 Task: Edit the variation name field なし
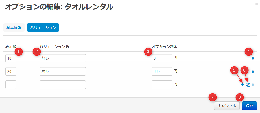62,58
